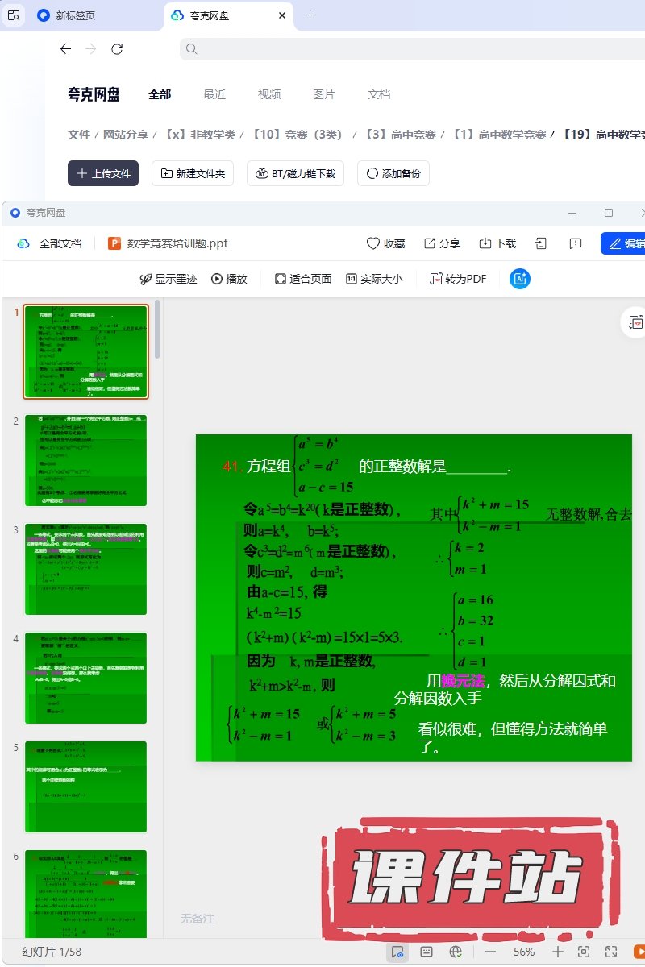This screenshot has height=967, width=645.
Task: Click the 转为PDF convert button
Action: (458, 279)
